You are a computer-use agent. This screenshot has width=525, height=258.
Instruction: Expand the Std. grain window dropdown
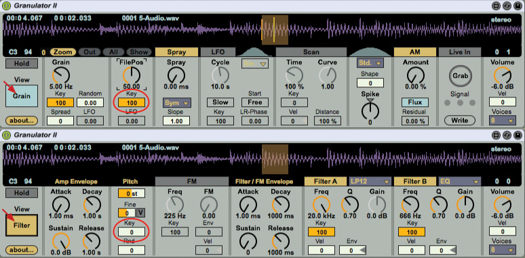[x=370, y=62]
